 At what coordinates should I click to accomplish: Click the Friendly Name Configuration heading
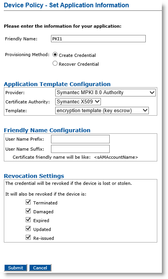point(47,130)
